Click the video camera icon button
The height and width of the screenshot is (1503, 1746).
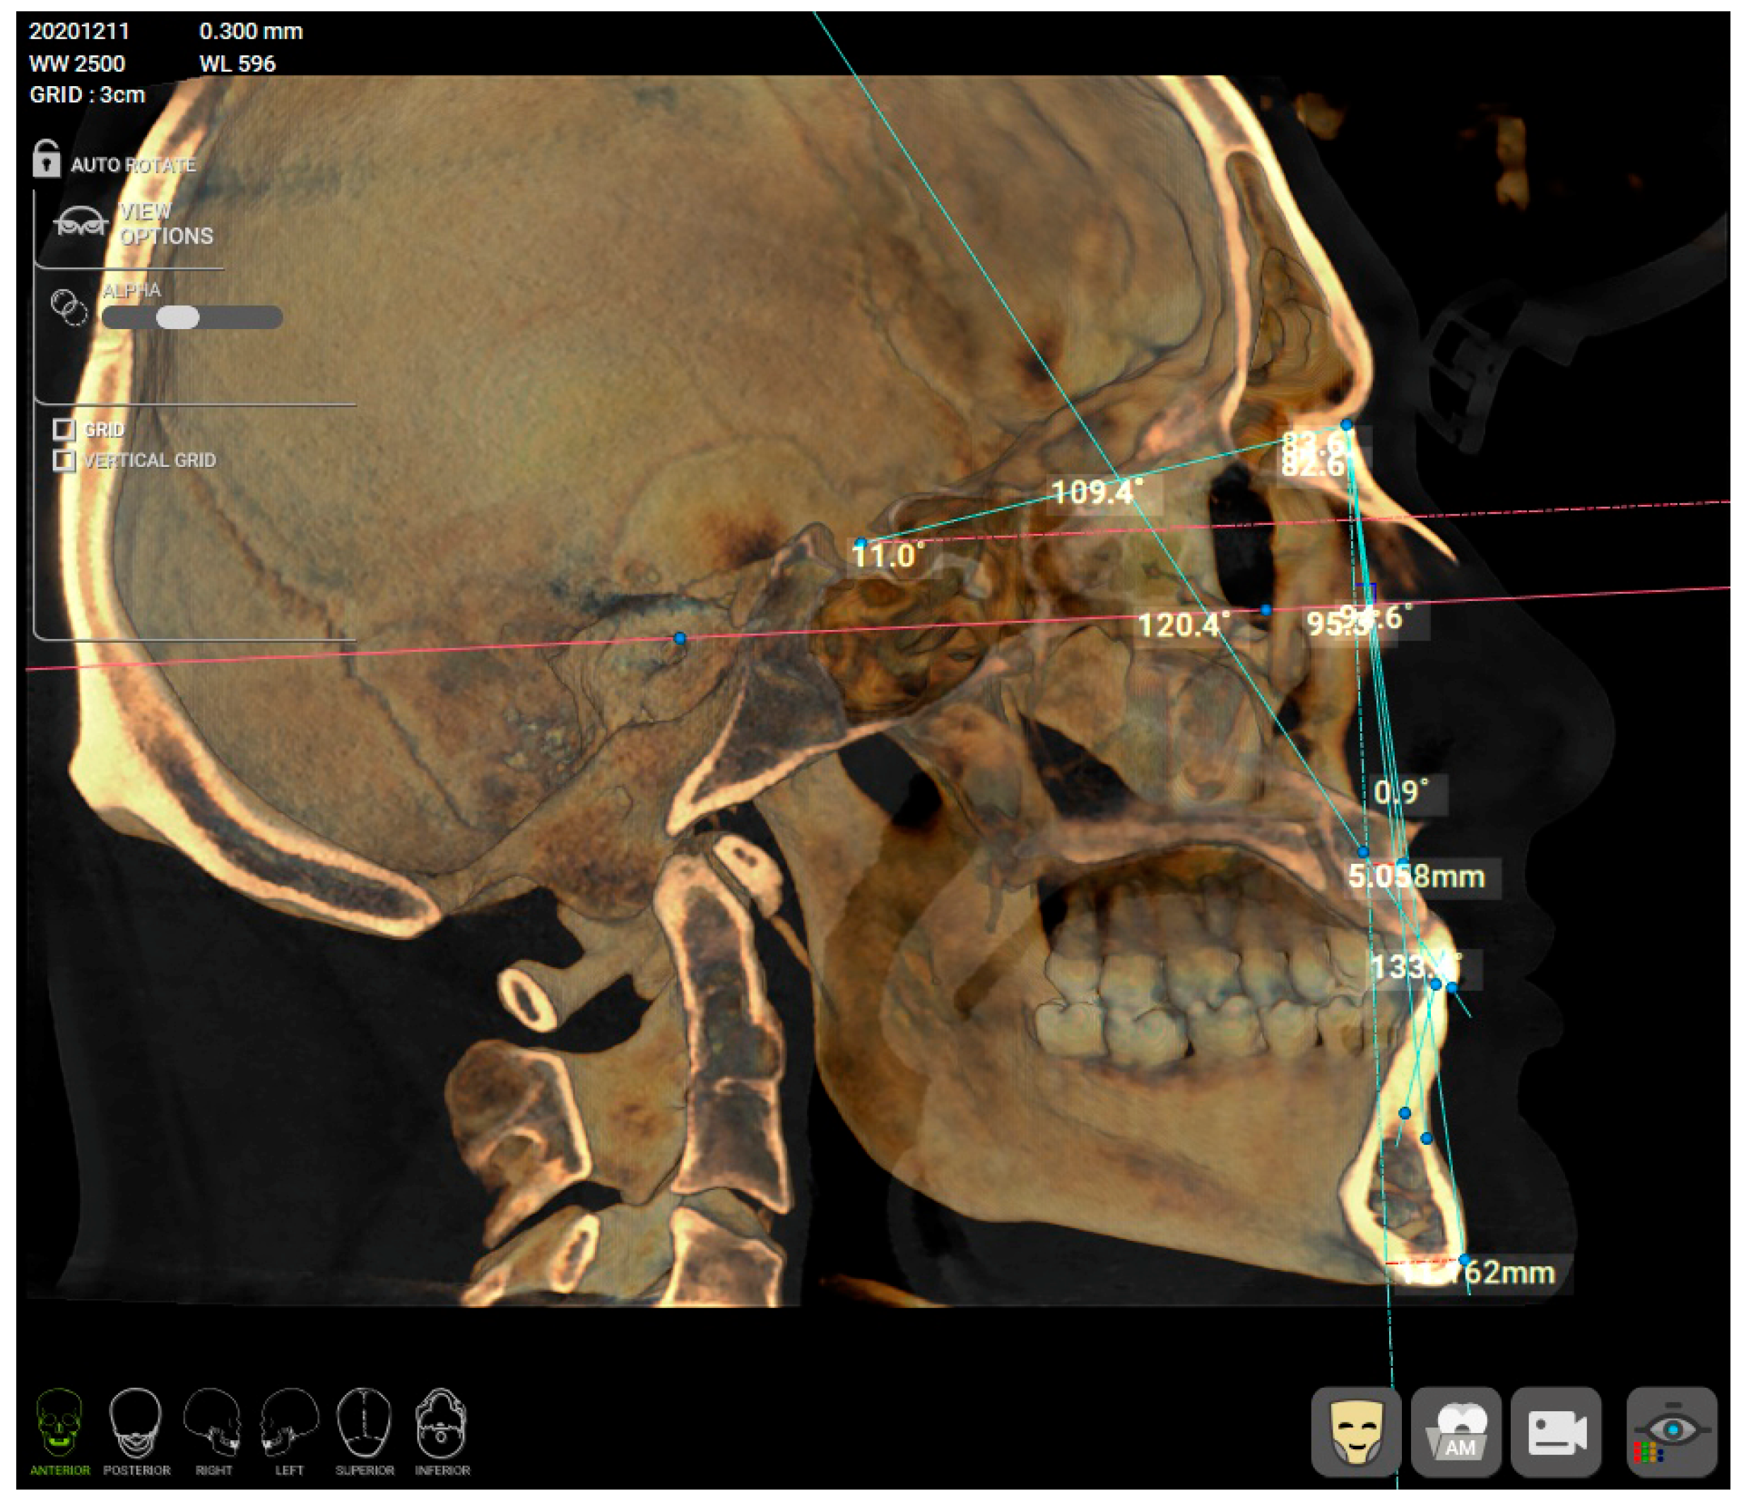coord(1555,1432)
